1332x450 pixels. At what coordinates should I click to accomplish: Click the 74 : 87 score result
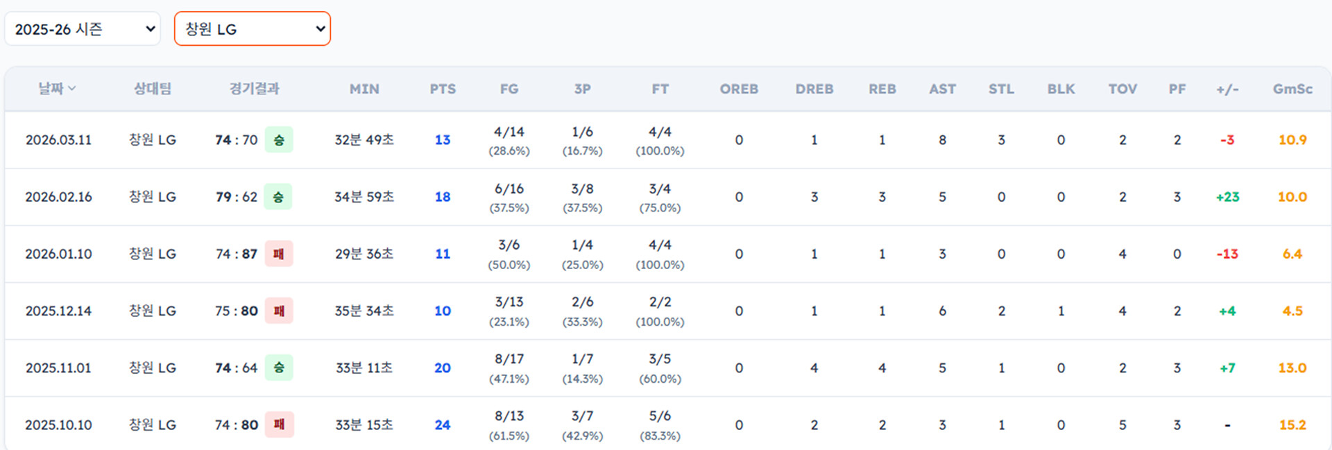click(236, 254)
